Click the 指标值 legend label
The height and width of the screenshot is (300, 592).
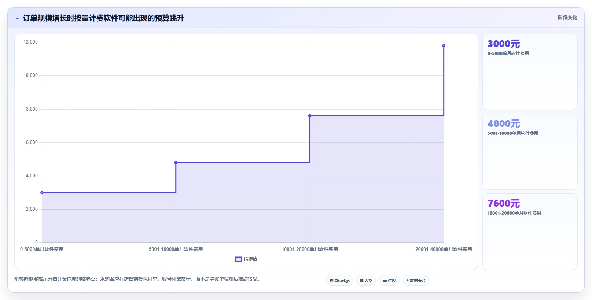point(251,259)
